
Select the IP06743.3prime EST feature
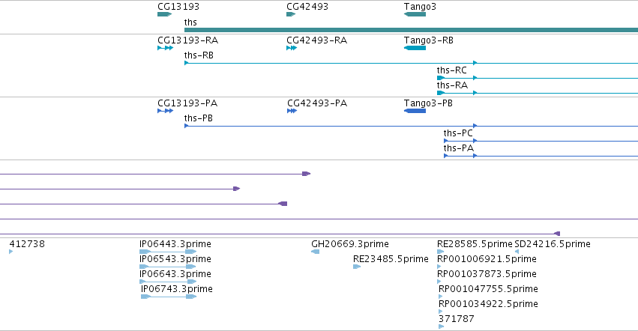(169, 297)
